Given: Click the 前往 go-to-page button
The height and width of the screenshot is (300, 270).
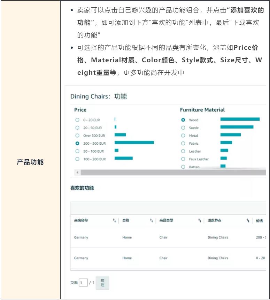Looking at the screenshot, I should point(102,283).
